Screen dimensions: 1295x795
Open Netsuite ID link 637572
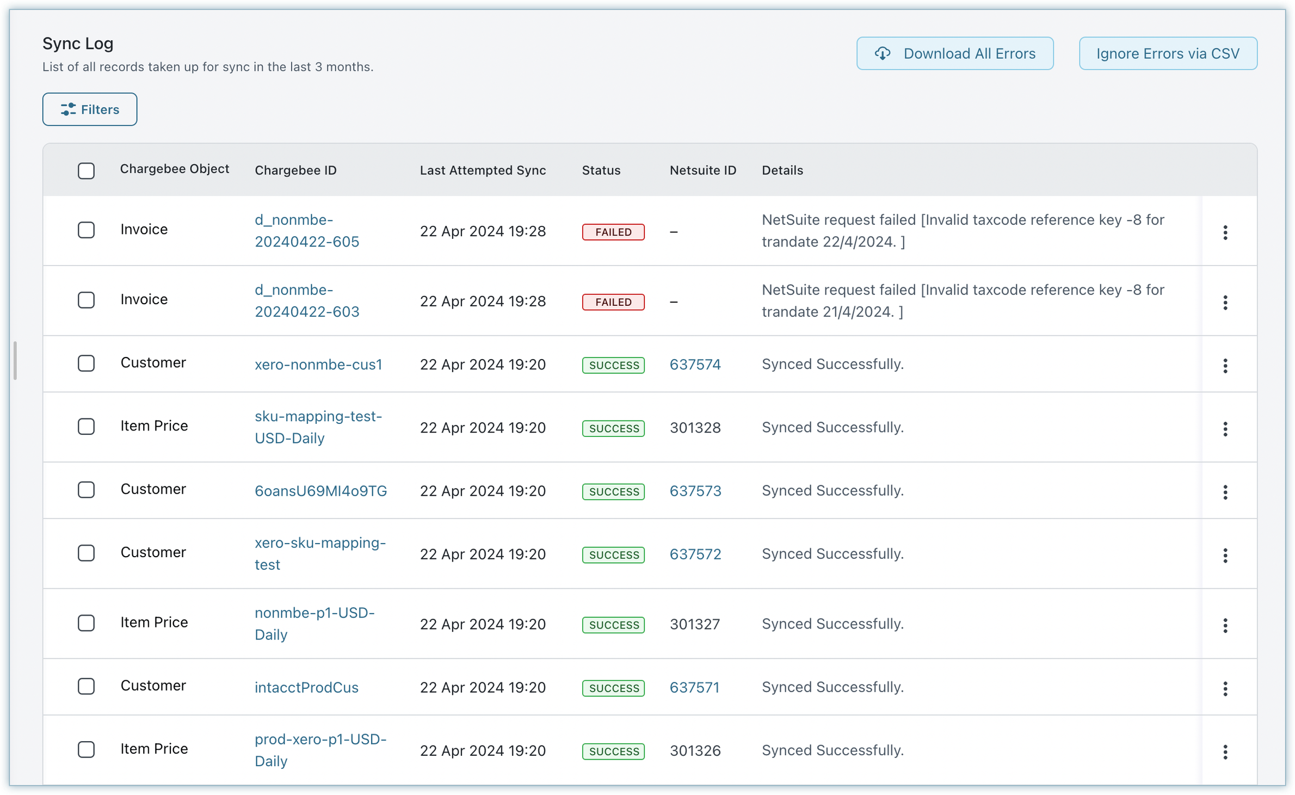point(695,554)
